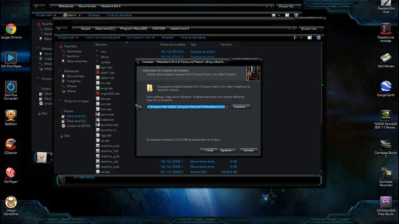This screenshot has width=399, height=224.
Task: Select readme_s.txt in file list
Action: pyautogui.click(x=110, y=167)
